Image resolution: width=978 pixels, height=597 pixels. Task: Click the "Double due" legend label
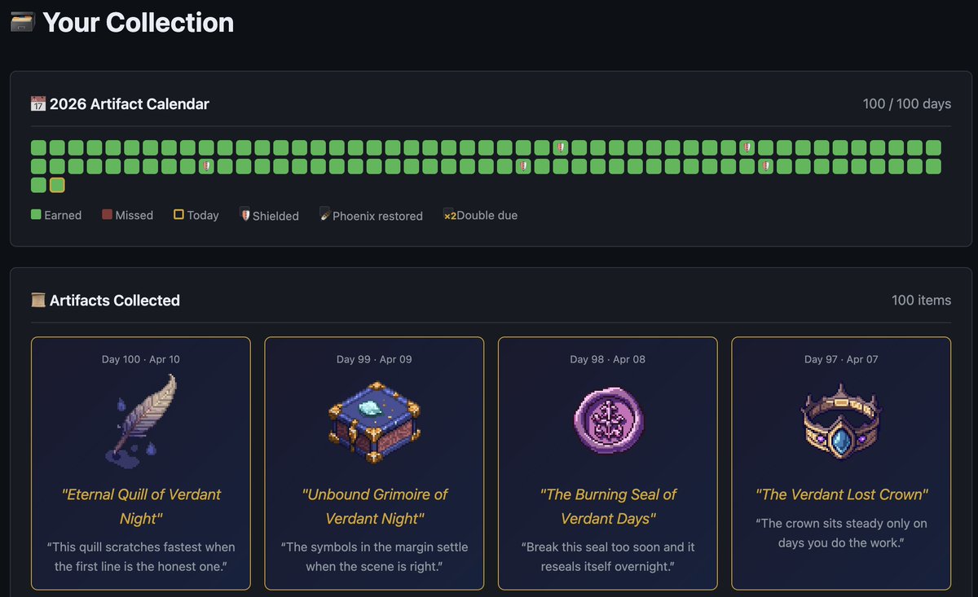487,215
